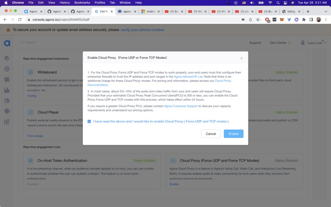The width and height of the screenshot is (331, 207).
Task: Open Spotlight search in the menu bar
Action: tap(278, 3)
